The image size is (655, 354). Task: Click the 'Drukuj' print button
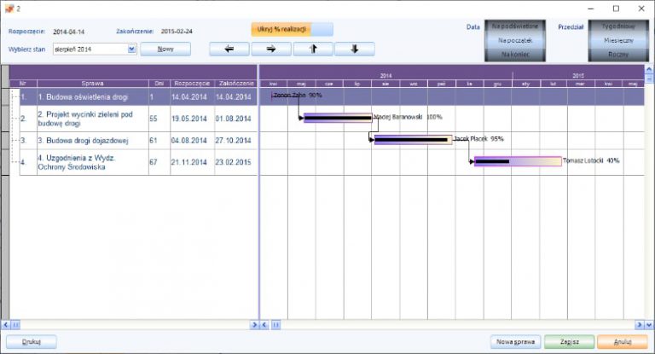pyautogui.click(x=32, y=341)
